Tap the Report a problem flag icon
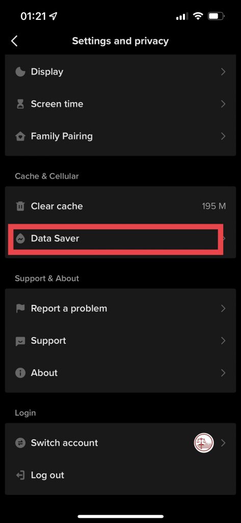The height and width of the screenshot is (523, 241). point(20,308)
